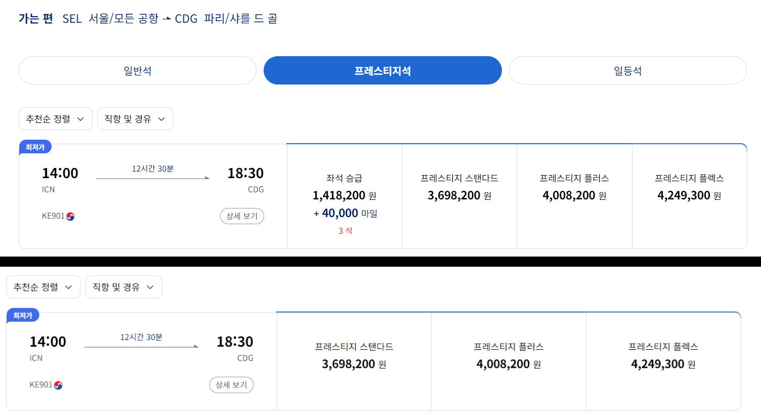761x419 pixels.
Task: Click the 최저가 badge on the top flight card
Action: (35, 147)
